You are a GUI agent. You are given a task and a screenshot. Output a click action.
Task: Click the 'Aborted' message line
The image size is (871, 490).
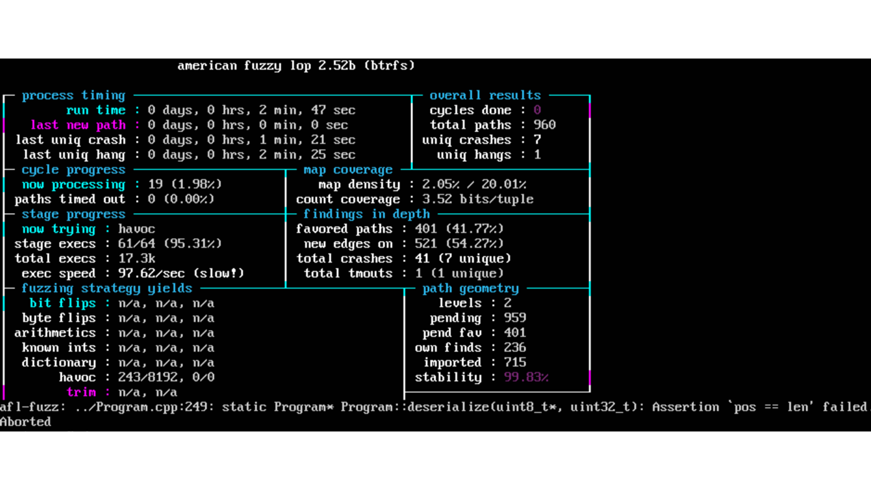tap(26, 422)
